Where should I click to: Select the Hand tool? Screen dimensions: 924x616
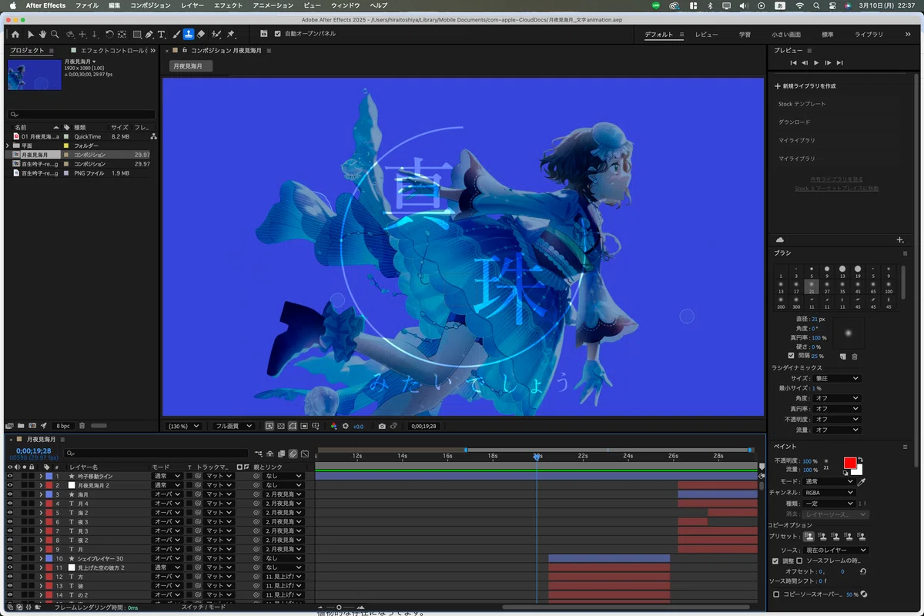(x=42, y=35)
